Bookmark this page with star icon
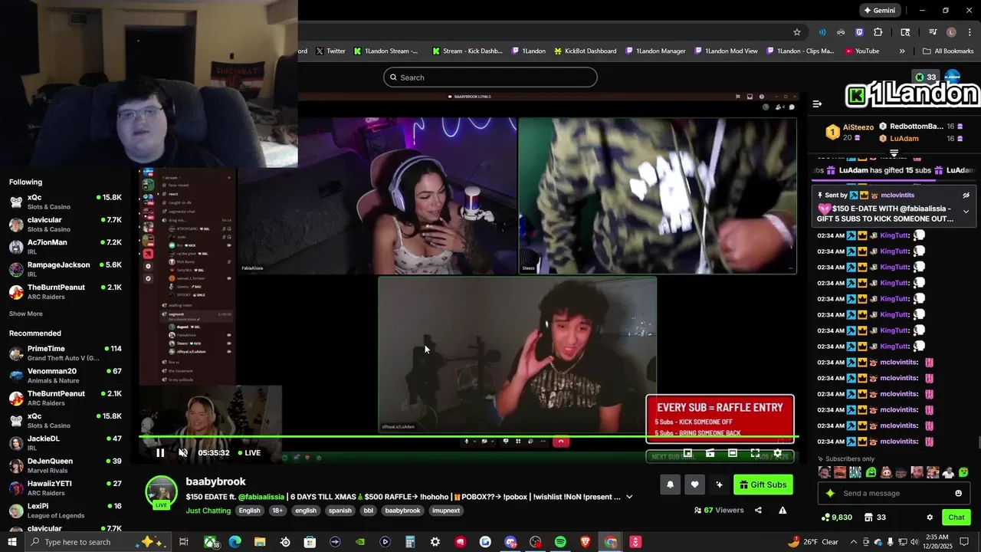 click(x=797, y=32)
